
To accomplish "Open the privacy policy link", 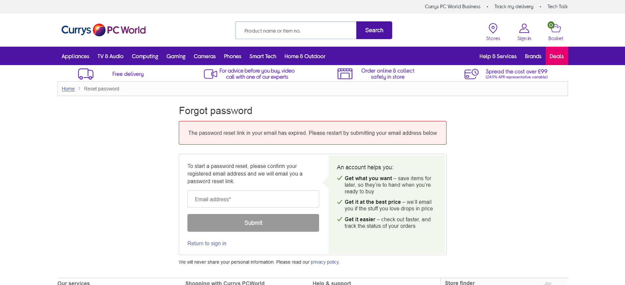I will coord(325,262).
